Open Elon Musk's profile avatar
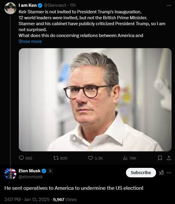 pyautogui.click(x=10, y=174)
